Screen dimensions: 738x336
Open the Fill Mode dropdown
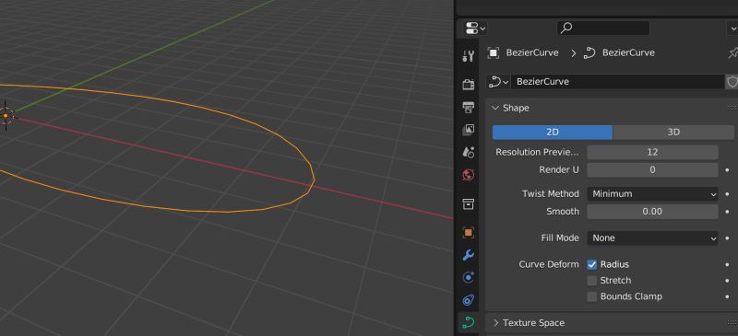point(652,238)
